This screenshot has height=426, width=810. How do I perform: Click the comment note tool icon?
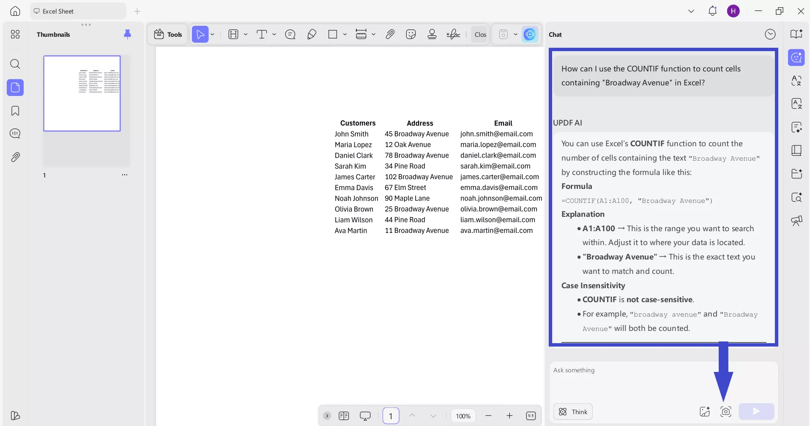(290, 34)
